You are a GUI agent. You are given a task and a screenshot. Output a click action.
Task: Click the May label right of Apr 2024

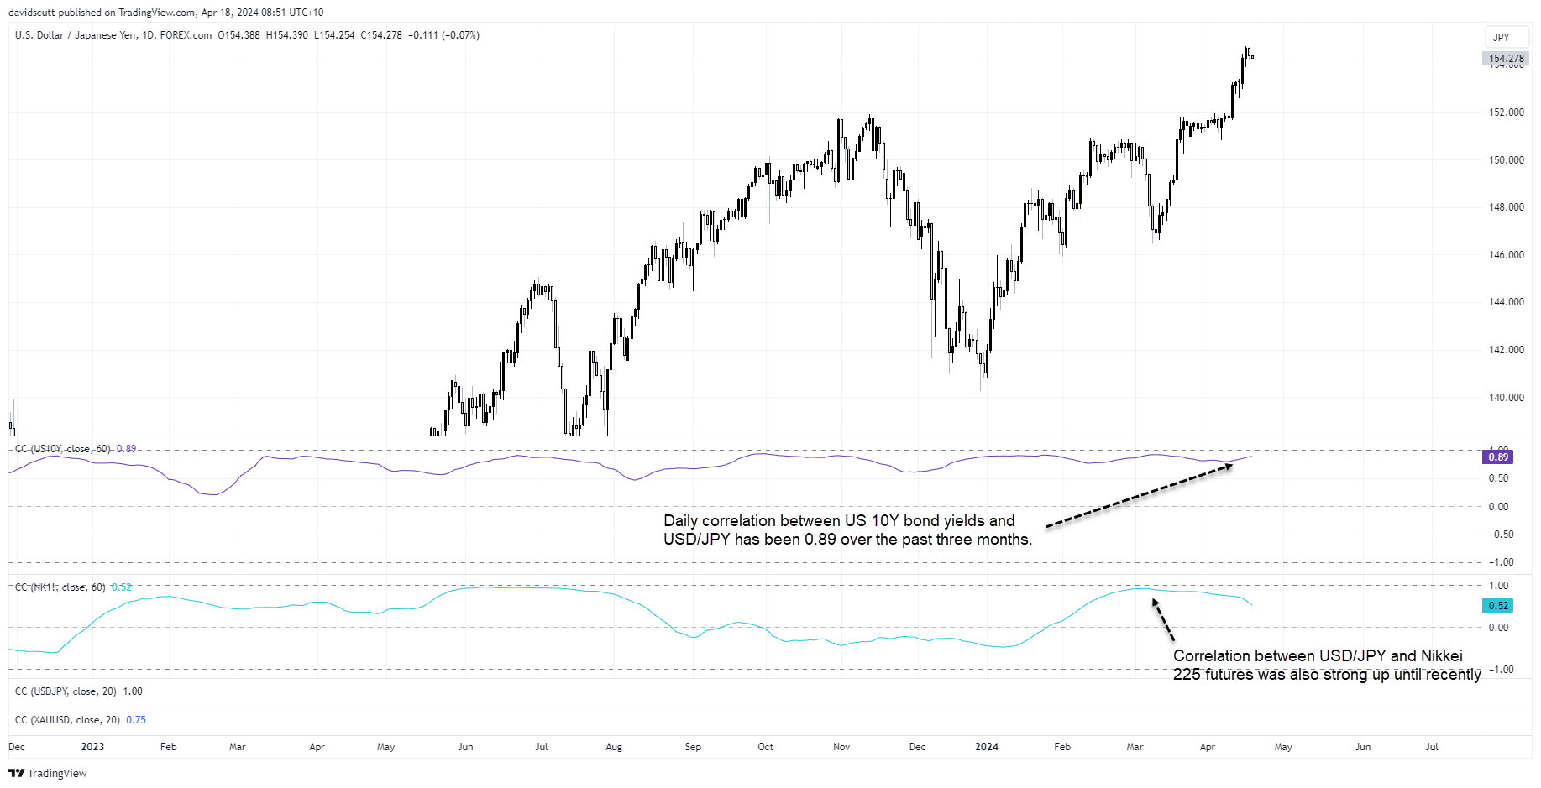(x=1283, y=747)
